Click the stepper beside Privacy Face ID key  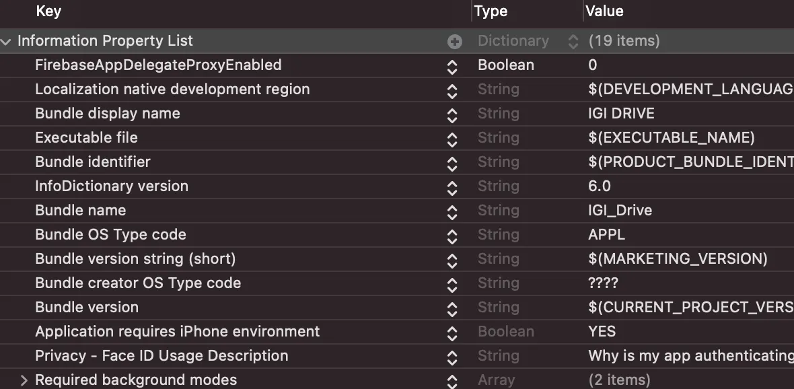[452, 357]
